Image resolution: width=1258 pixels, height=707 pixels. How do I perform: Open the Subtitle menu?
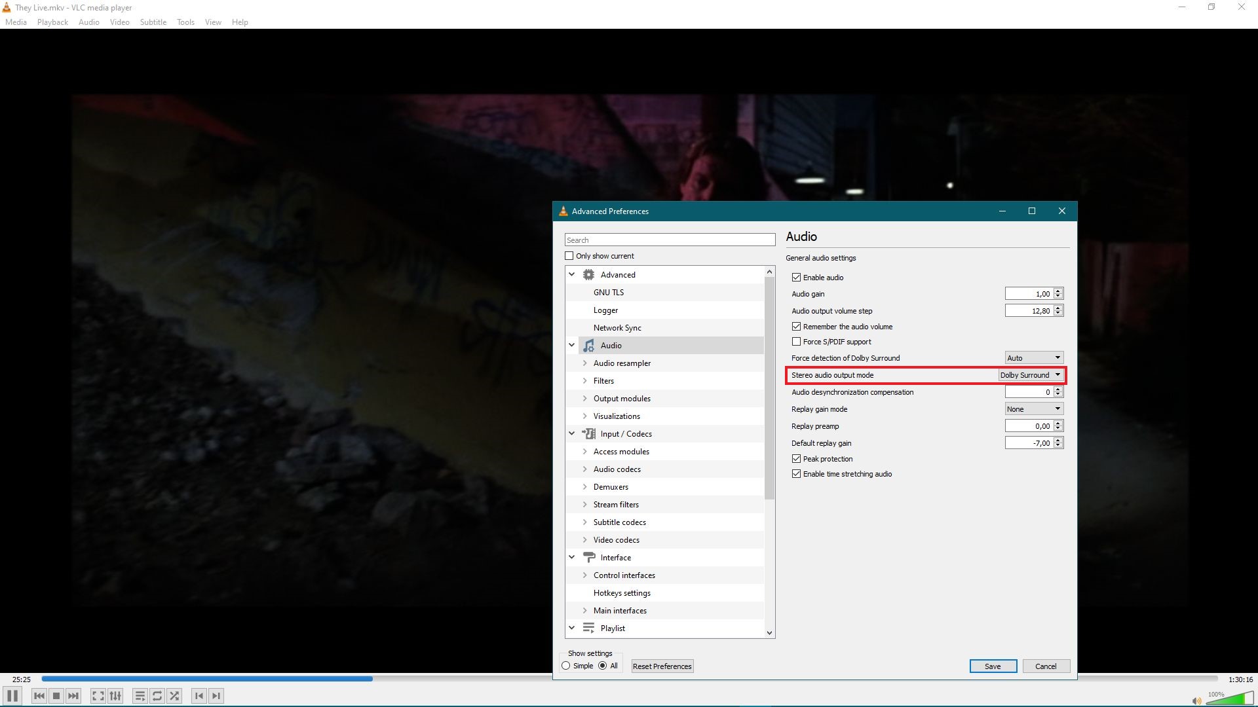tap(153, 22)
